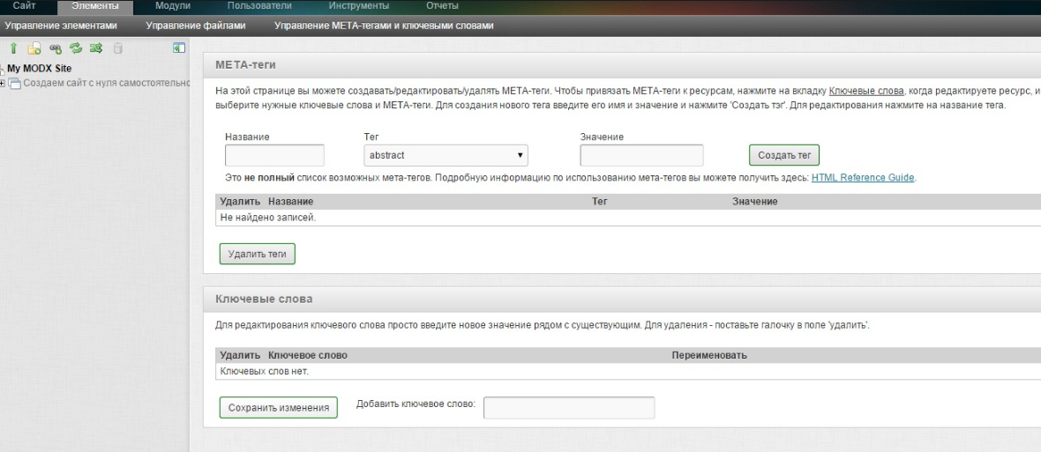Follow the HTML Reference Guide link
1041x452 pixels.
[x=863, y=177]
